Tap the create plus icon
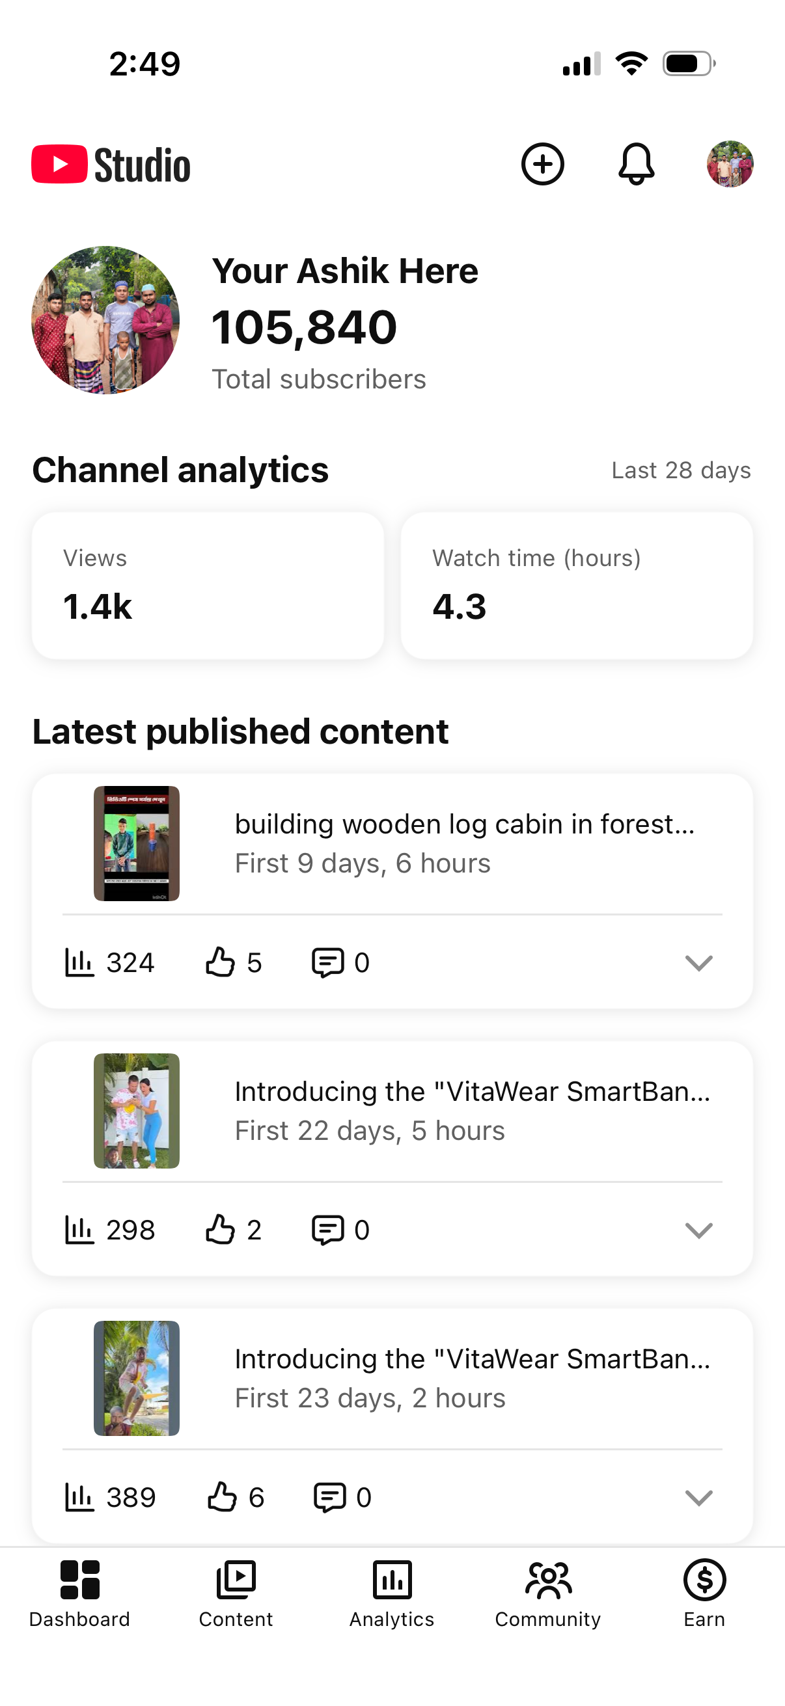Image resolution: width=785 pixels, height=1706 pixels. (543, 163)
